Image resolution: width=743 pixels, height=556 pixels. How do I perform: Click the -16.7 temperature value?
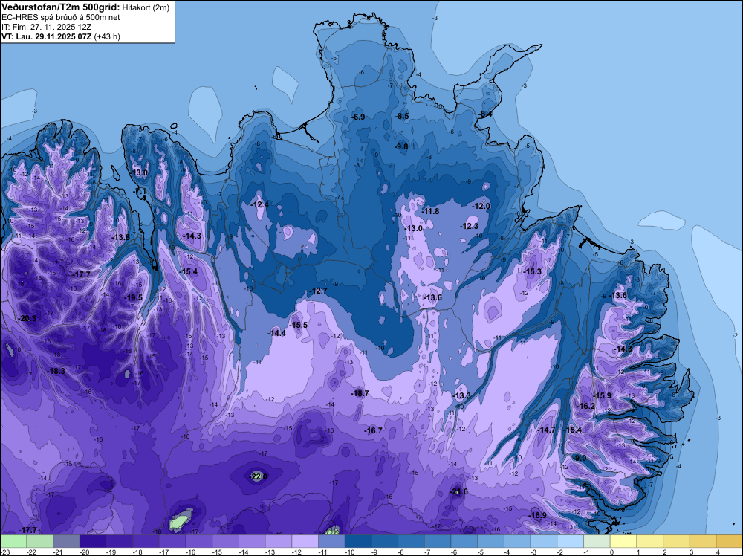click(x=373, y=430)
